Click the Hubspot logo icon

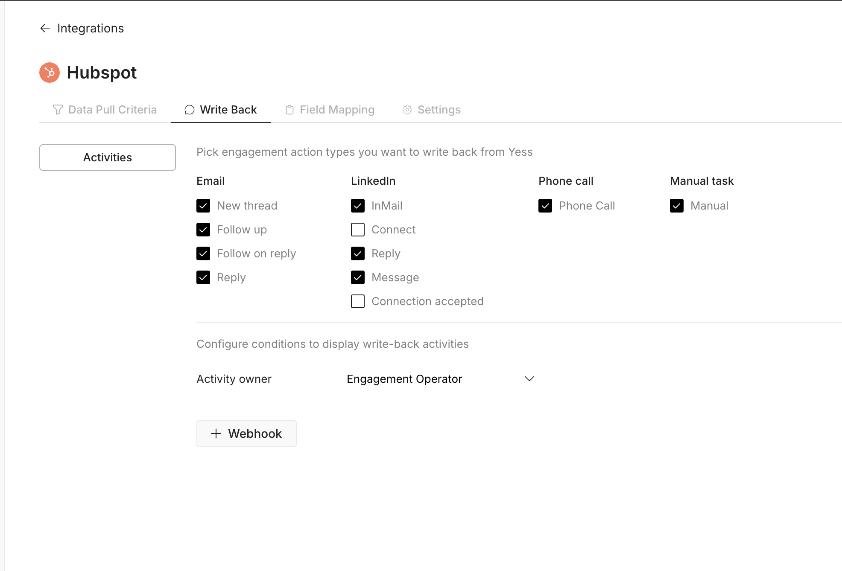point(50,73)
